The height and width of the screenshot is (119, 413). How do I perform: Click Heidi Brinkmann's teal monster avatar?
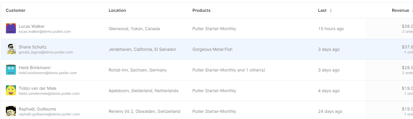click(11, 70)
